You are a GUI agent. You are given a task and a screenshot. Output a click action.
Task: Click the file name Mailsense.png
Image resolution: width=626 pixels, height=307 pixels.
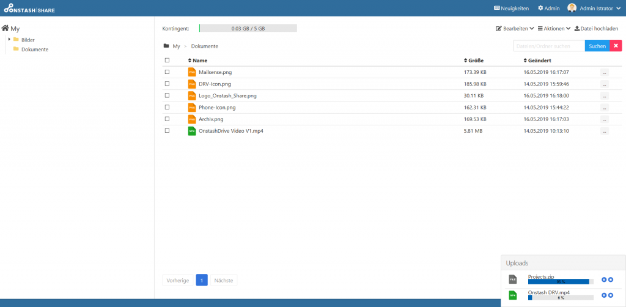tap(215, 72)
